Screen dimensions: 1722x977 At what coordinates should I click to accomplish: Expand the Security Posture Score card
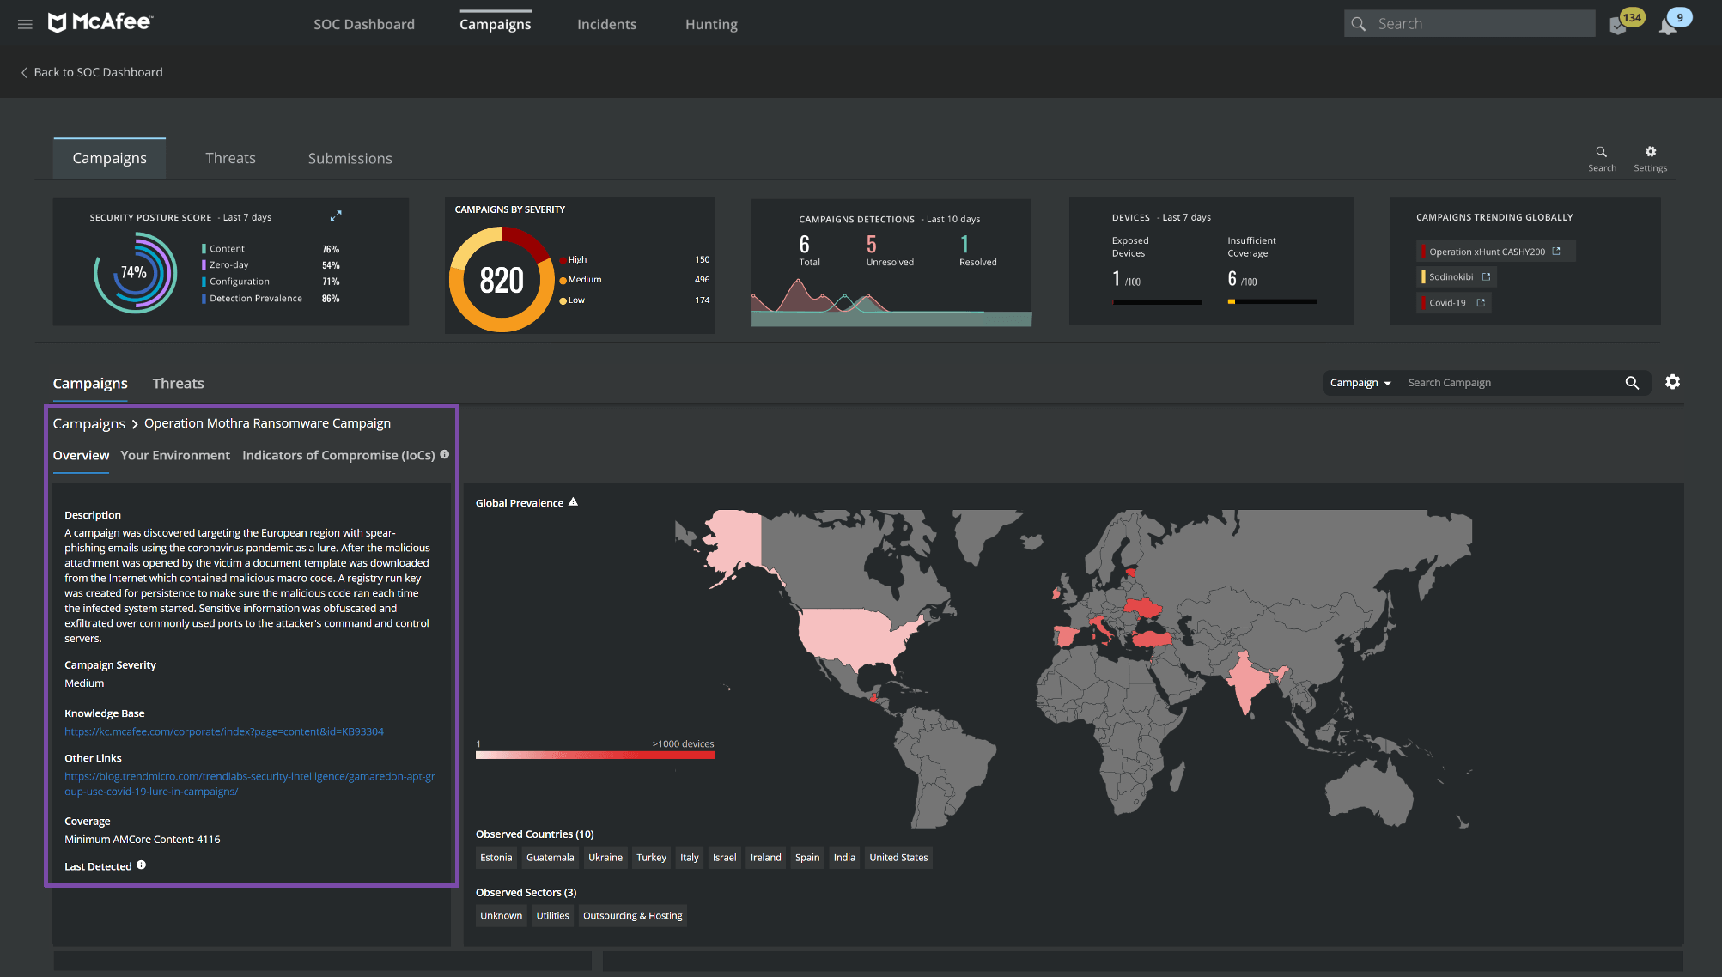pyautogui.click(x=336, y=215)
